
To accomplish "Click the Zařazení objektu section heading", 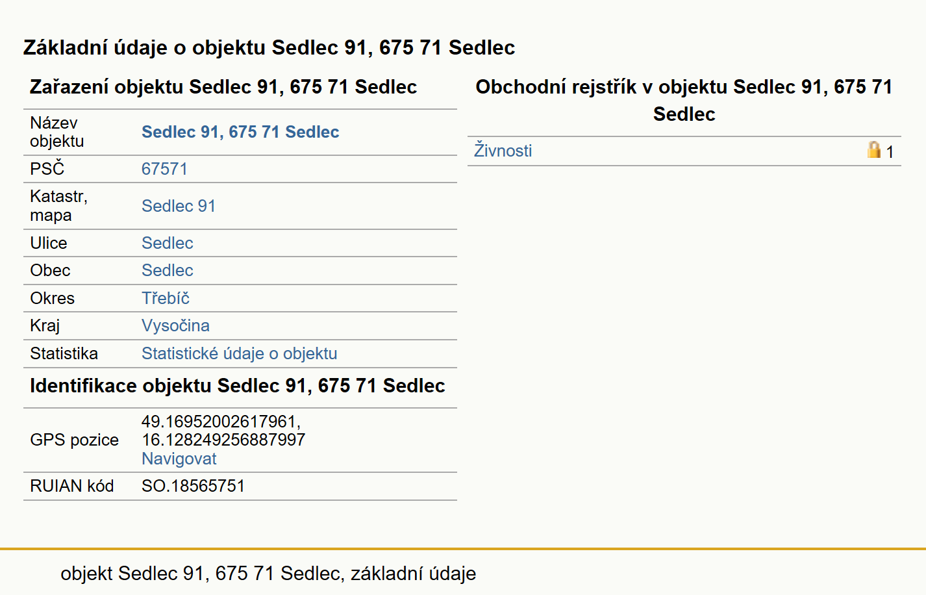I will (223, 87).
